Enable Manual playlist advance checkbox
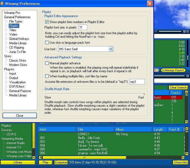Viewport: 190px width, 168px height. click(x=47, y=63)
